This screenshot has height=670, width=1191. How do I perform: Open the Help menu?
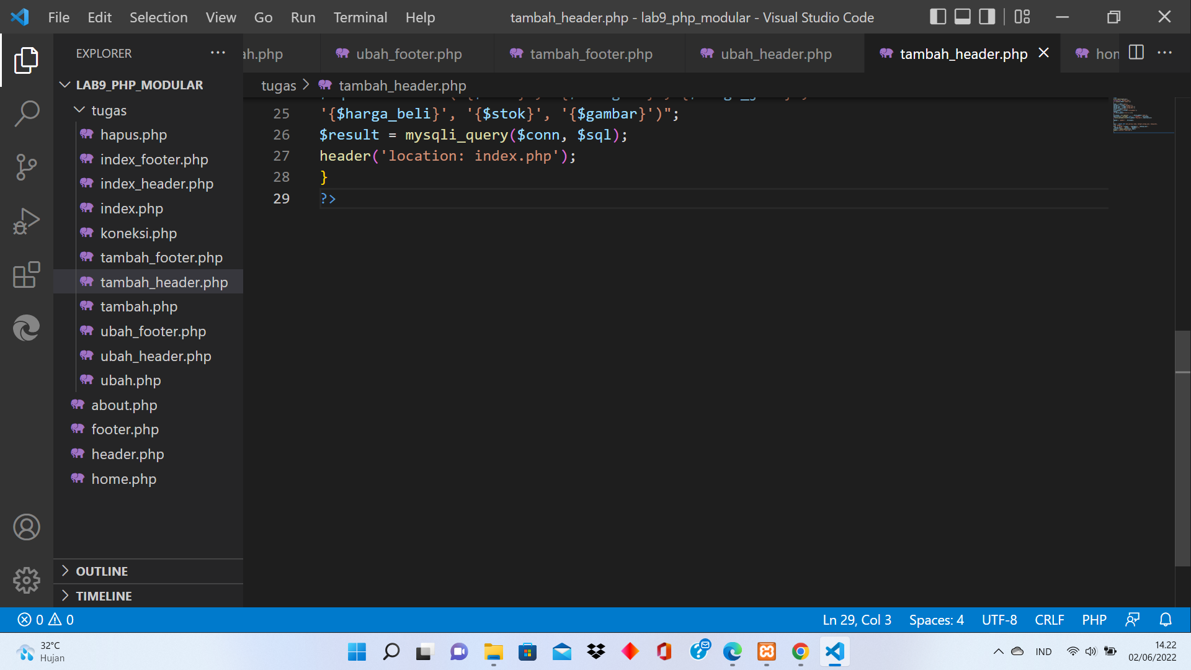tap(420, 17)
